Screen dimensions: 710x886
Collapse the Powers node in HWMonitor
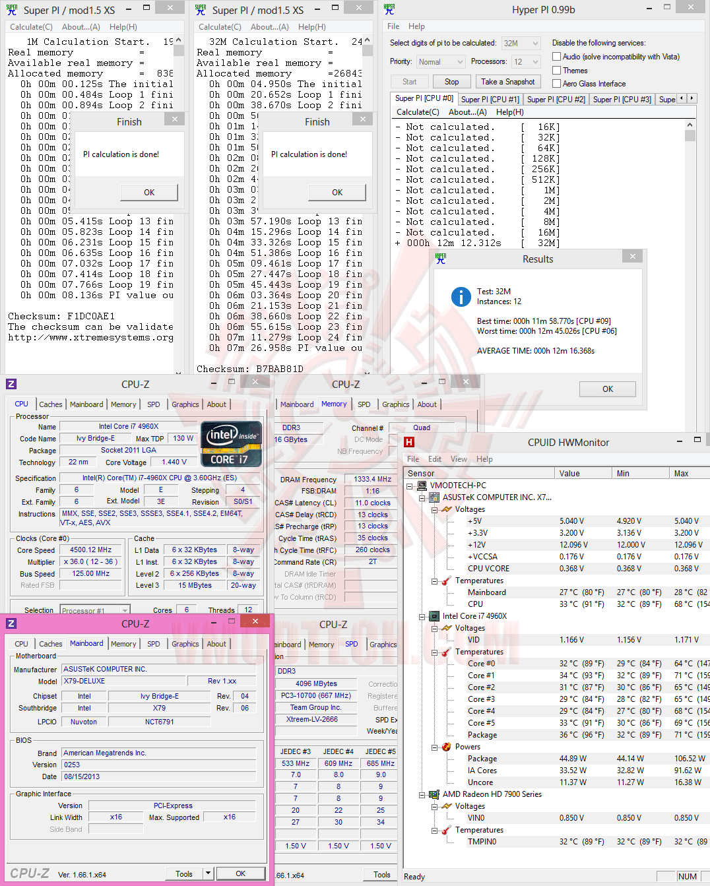pos(435,747)
